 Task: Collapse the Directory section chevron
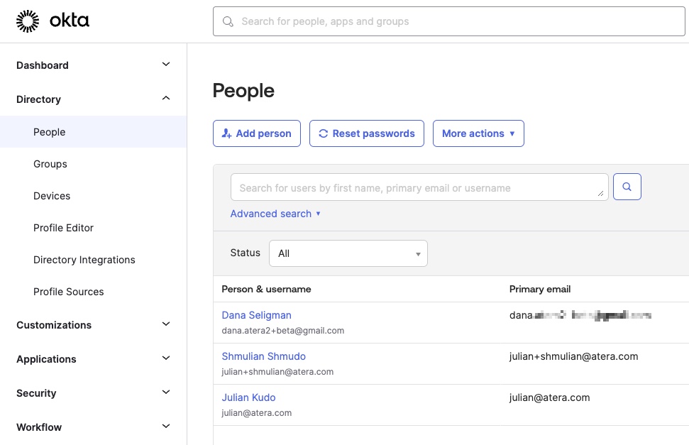tap(166, 99)
